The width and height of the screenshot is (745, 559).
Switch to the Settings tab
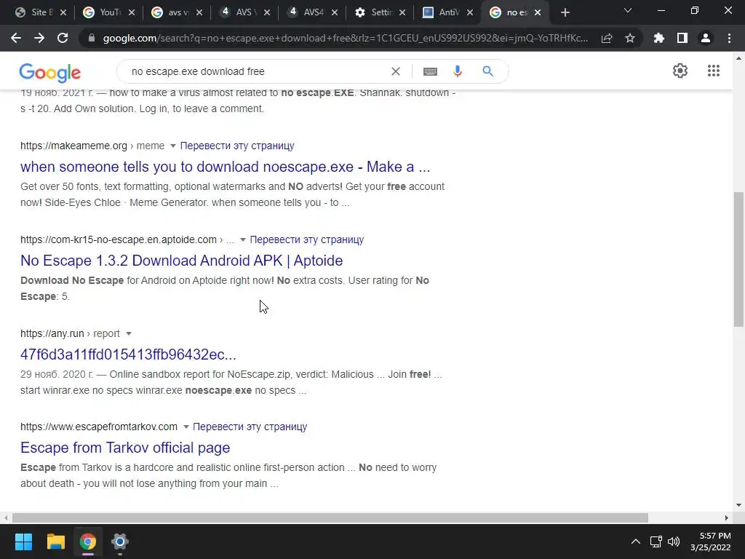(x=375, y=12)
